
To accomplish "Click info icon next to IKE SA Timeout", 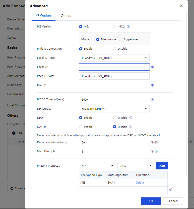I will pyautogui.click(x=153, y=100).
